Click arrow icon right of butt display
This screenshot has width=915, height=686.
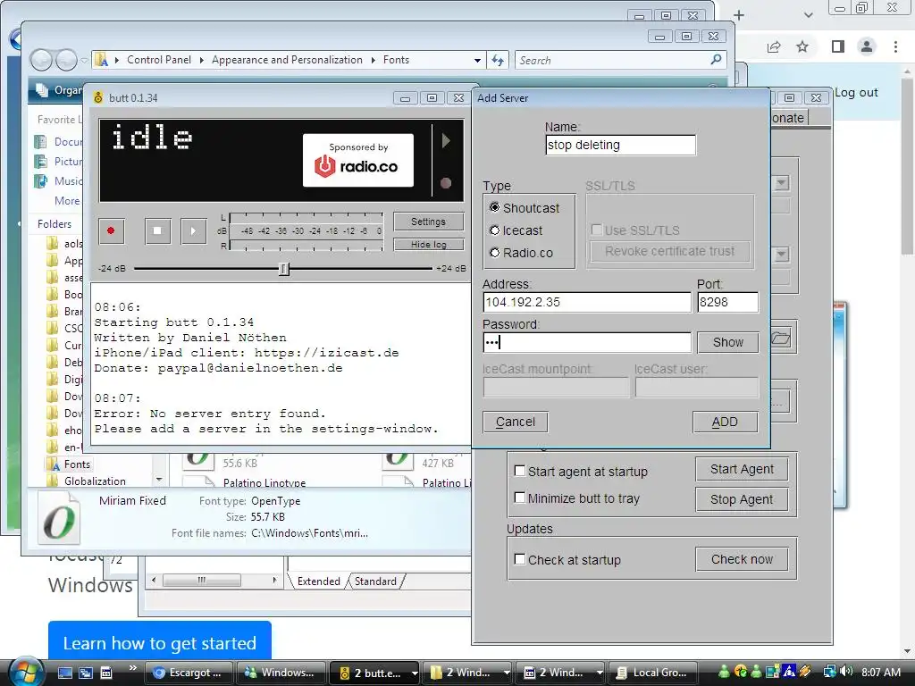pyautogui.click(x=446, y=140)
